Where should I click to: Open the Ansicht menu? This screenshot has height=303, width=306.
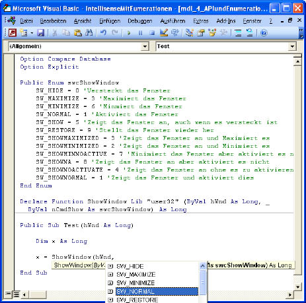coord(83,21)
